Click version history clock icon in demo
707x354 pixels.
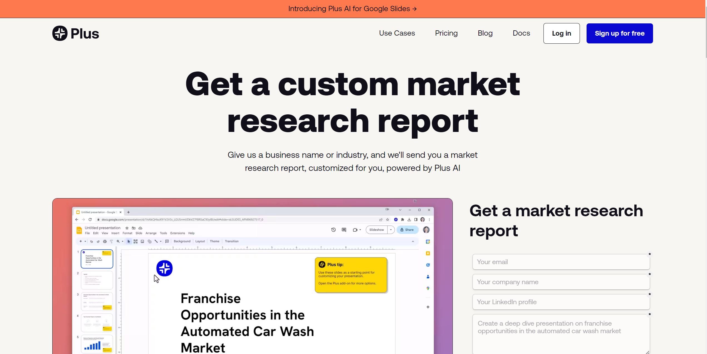[x=333, y=230]
